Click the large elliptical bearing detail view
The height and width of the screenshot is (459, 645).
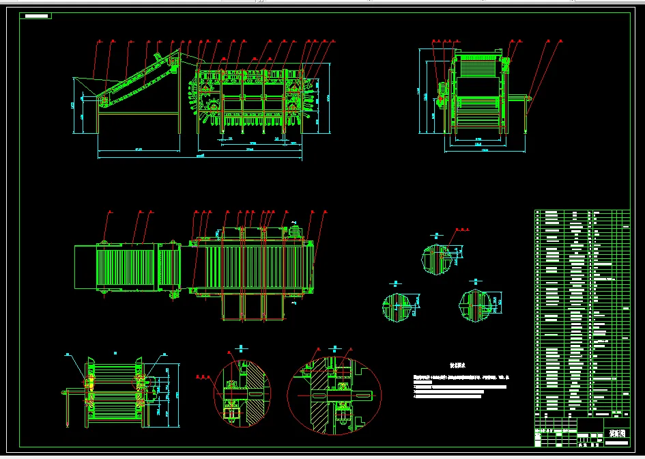coord(334,395)
